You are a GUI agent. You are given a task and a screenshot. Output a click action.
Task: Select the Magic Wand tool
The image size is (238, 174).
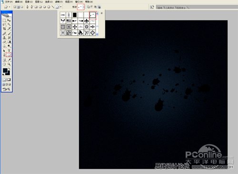pyautogui.click(x=9, y=25)
